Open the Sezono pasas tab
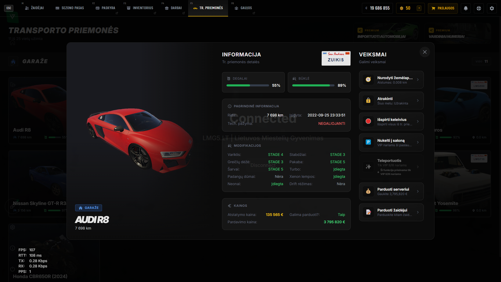Viewport: 501px width, 282px height. click(70, 8)
